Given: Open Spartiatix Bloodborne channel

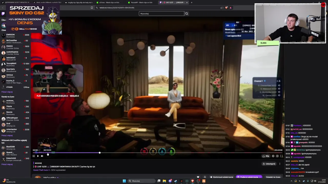Looking at the screenshot, I should (x=15, y=70).
